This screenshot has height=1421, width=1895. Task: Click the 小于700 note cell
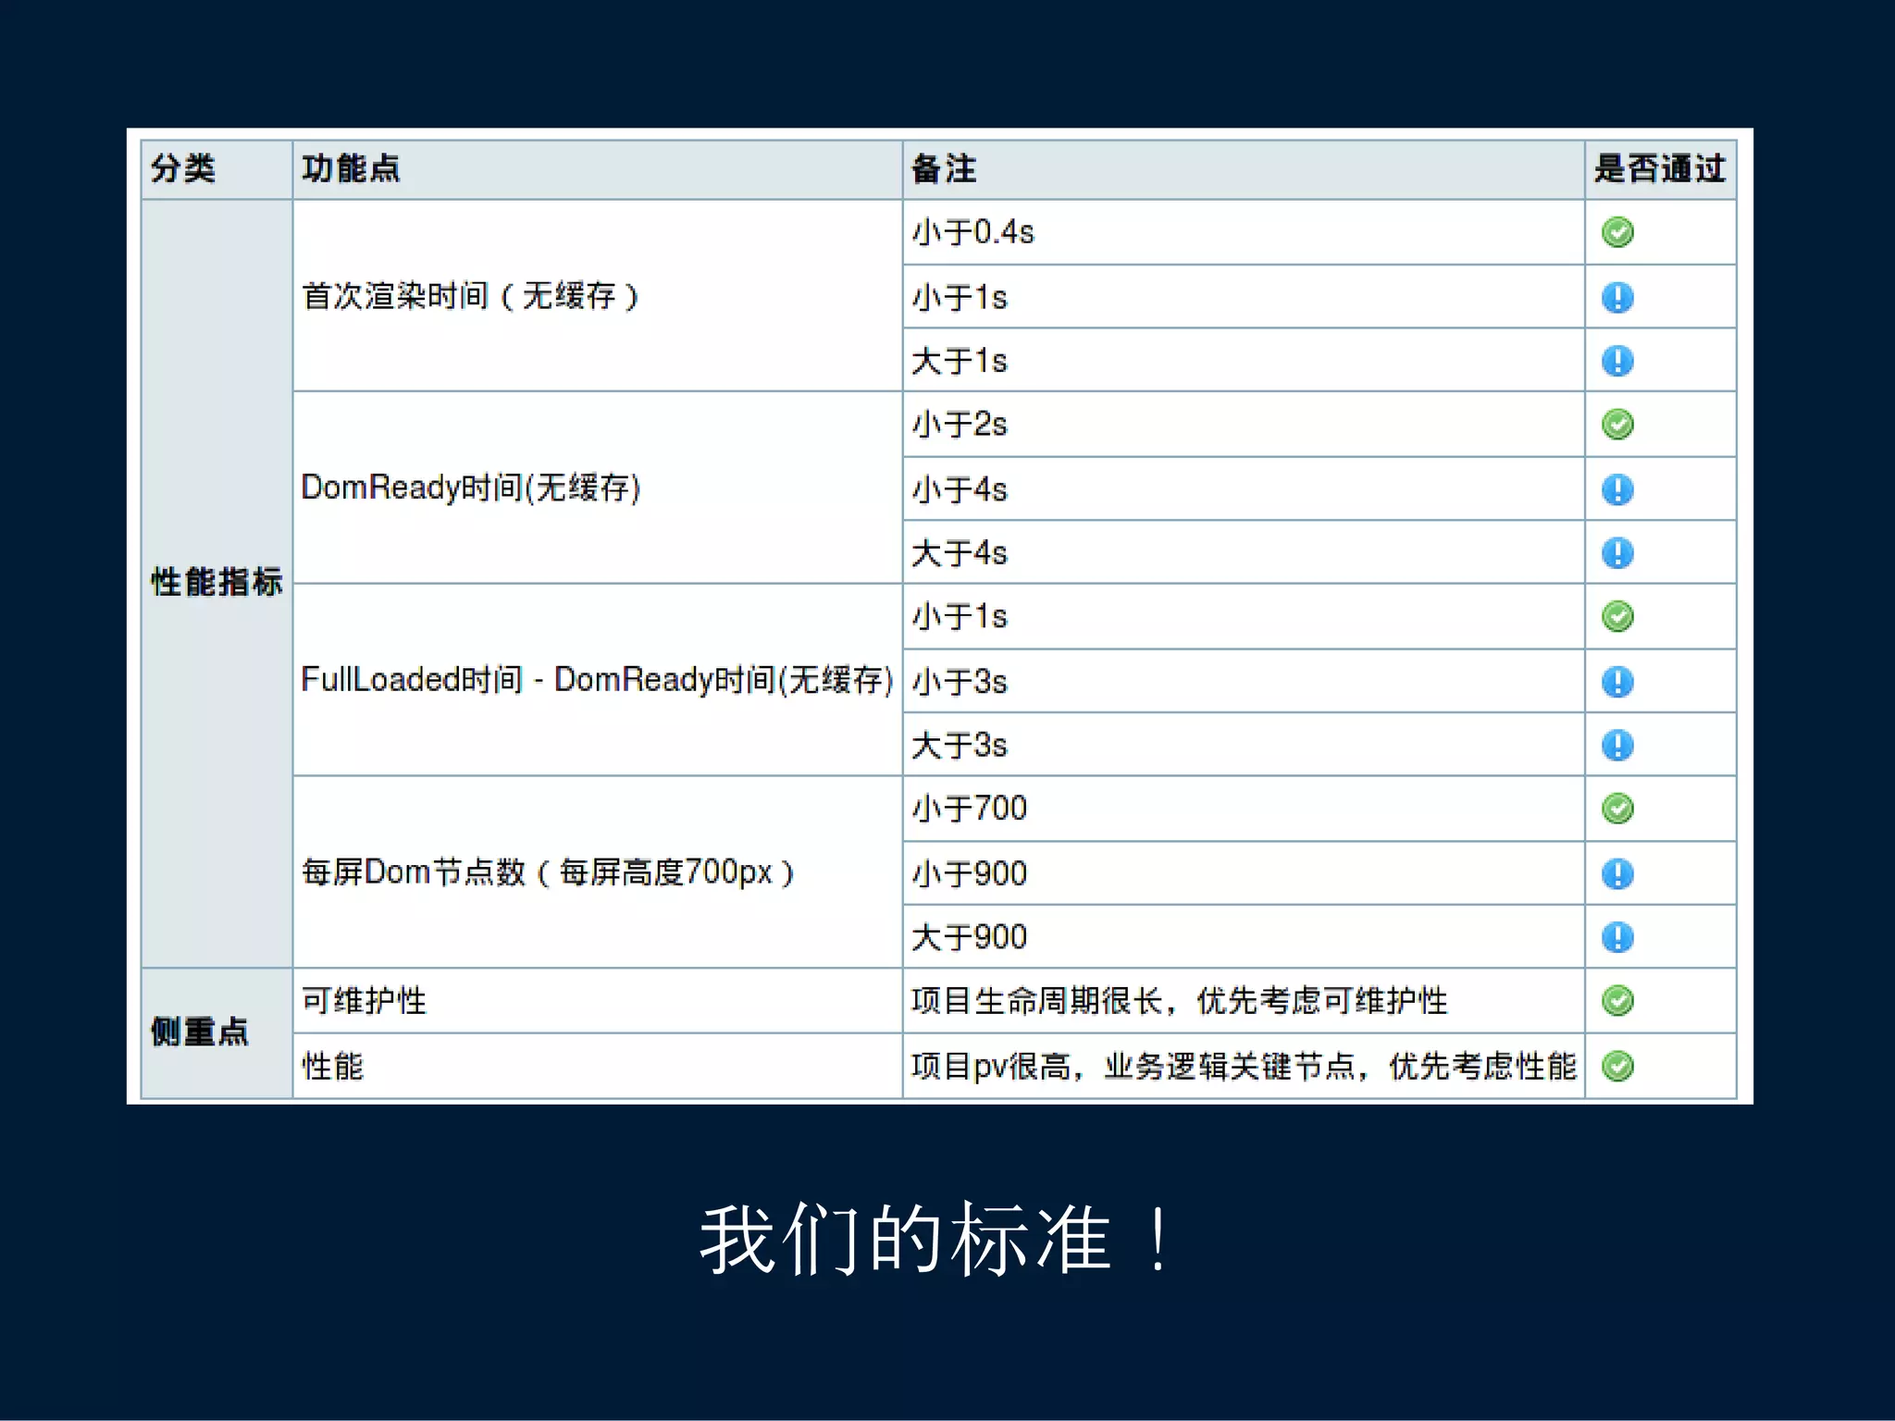(x=1244, y=809)
